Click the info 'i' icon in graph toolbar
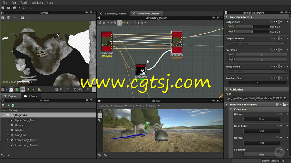The image size is (291, 163). [x=108, y=23]
